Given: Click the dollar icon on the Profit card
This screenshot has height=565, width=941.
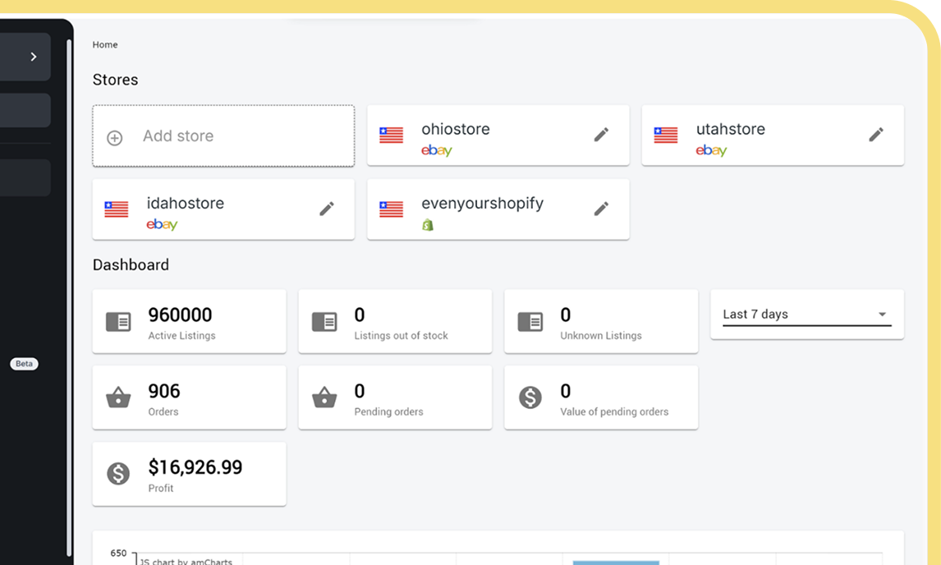Looking at the screenshot, I should coord(118,474).
